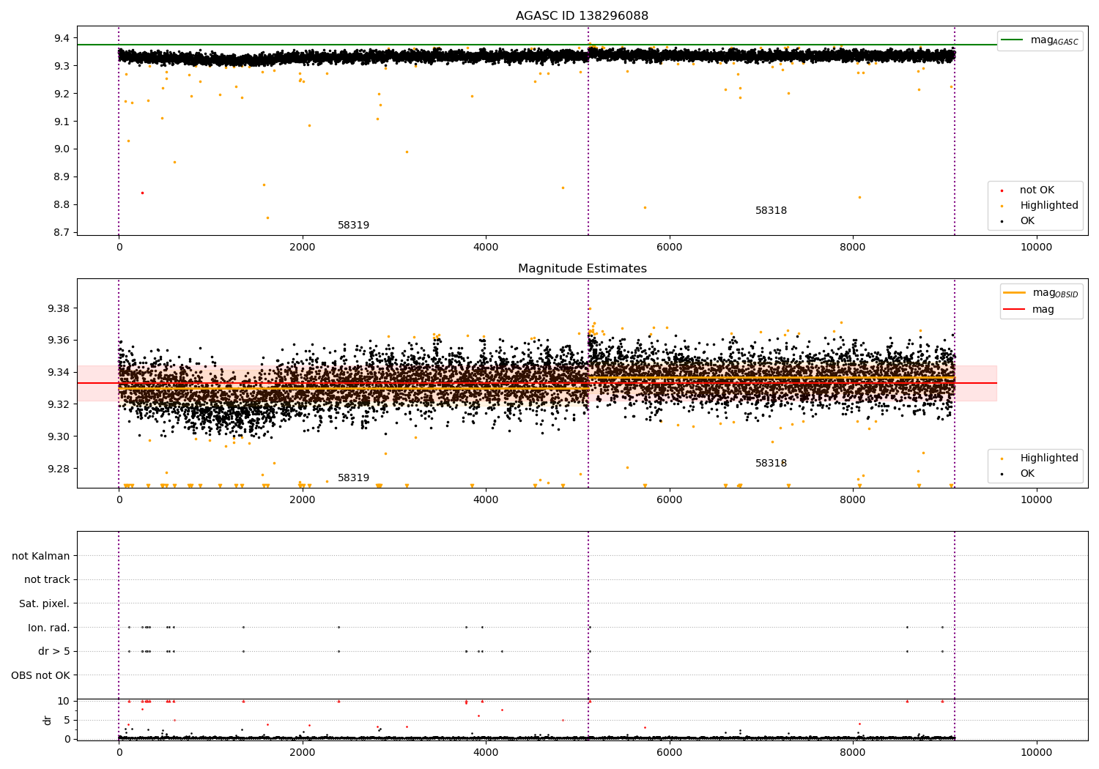1099x769 pixels.
Task: Click the 'dr > 5' row label
Action: [54, 652]
